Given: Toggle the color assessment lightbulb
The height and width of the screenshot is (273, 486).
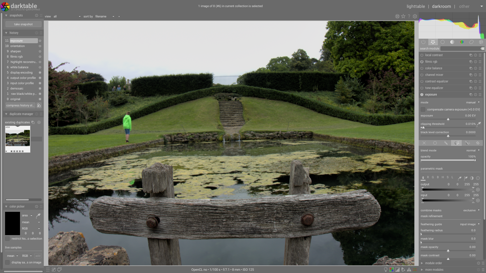Looking at the screenshot, I should (386, 270).
